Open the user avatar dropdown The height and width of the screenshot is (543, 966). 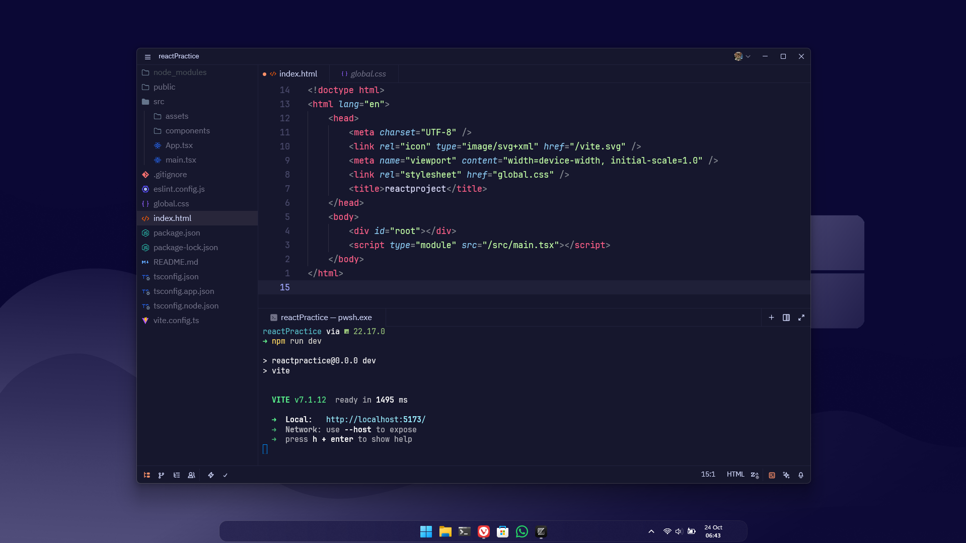click(x=742, y=56)
